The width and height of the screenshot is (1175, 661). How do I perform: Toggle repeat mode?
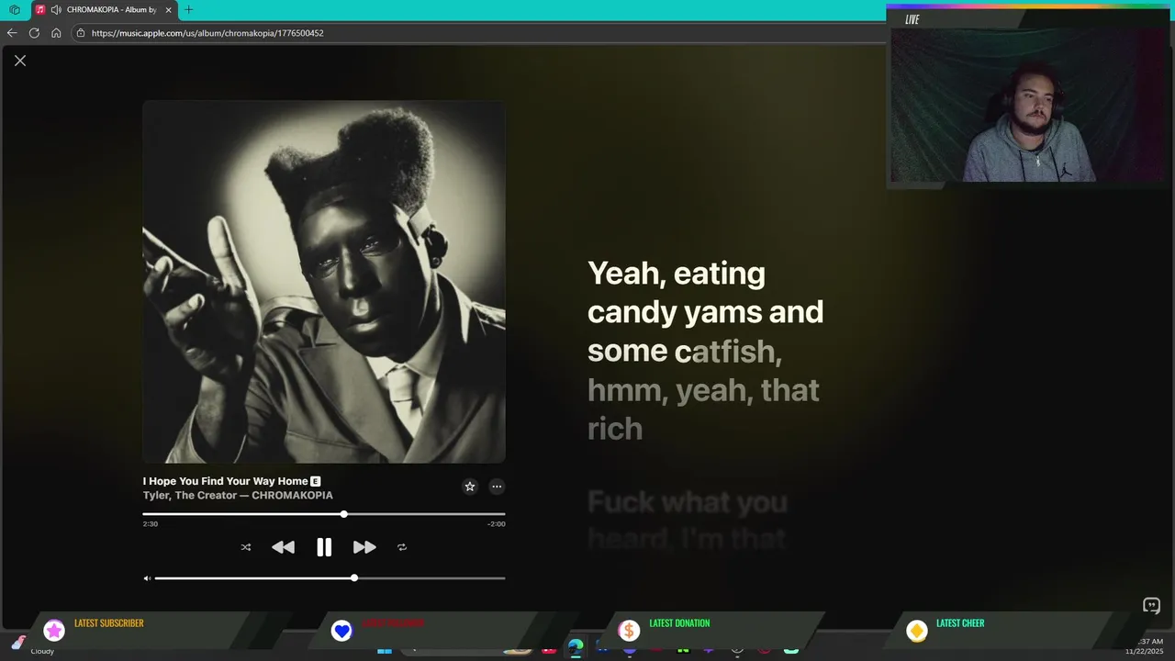pyautogui.click(x=402, y=547)
